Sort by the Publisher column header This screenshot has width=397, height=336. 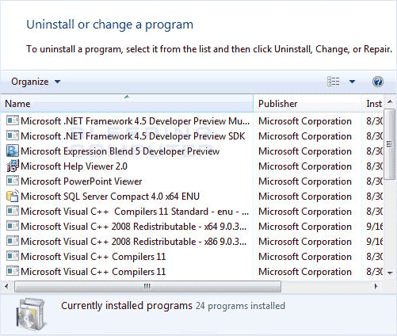(307, 104)
